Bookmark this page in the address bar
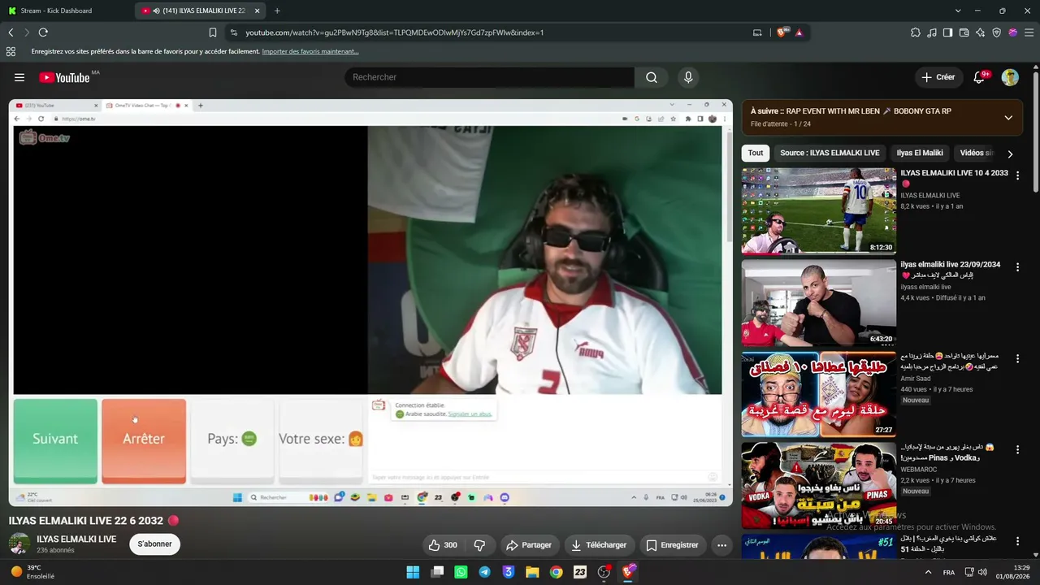 click(x=213, y=32)
